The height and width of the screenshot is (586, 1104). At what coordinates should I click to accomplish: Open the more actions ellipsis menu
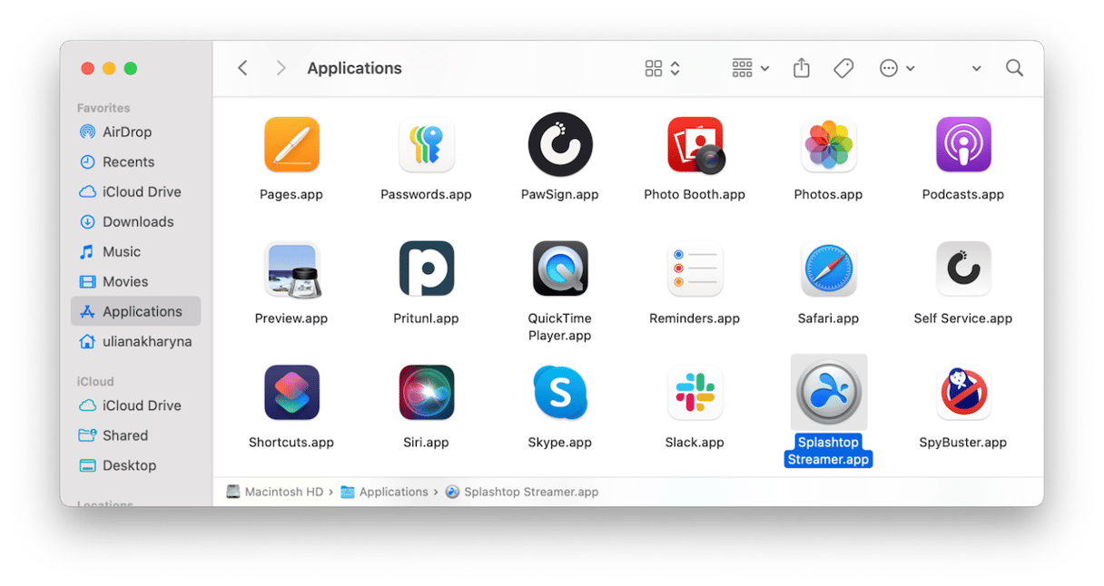pyautogui.click(x=896, y=69)
